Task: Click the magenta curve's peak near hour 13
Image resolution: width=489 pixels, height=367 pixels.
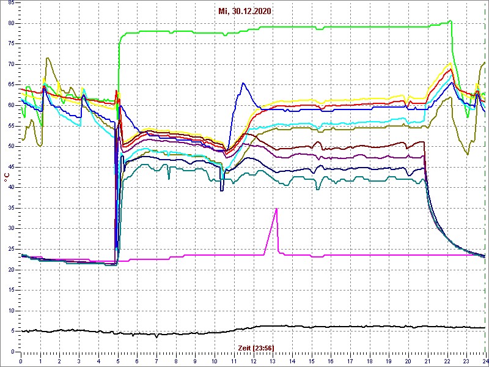Action: pos(276,209)
